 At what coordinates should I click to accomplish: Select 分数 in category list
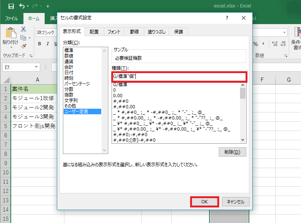[82, 89]
